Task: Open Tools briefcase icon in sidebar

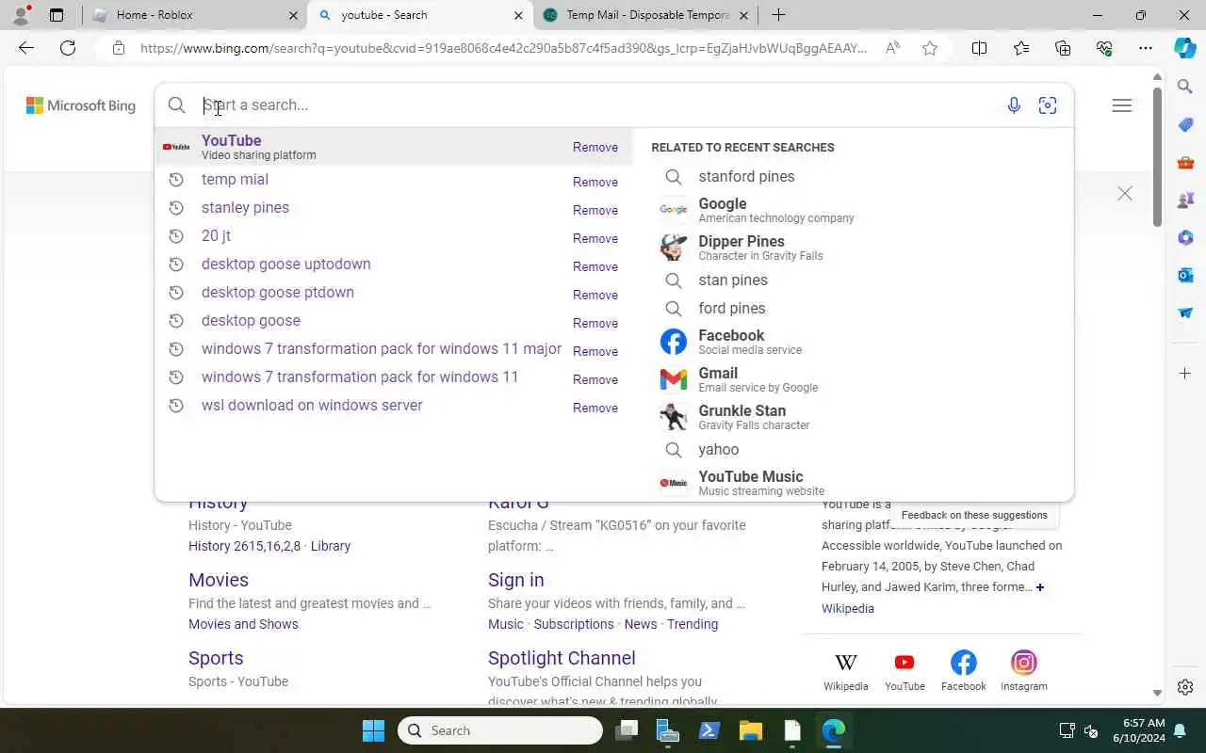Action: click(x=1185, y=162)
